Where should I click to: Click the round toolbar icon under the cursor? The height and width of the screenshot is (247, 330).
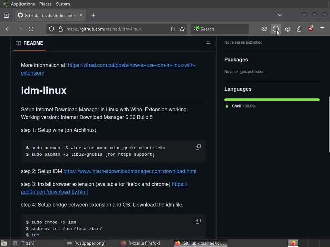point(276,29)
